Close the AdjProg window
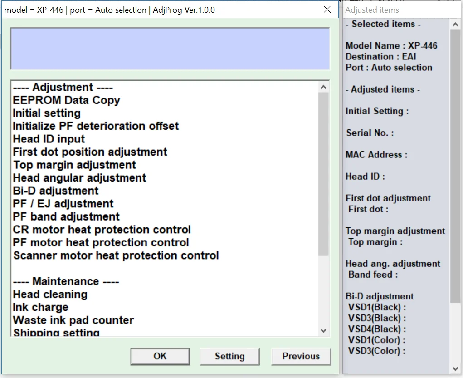 click(327, 10)
